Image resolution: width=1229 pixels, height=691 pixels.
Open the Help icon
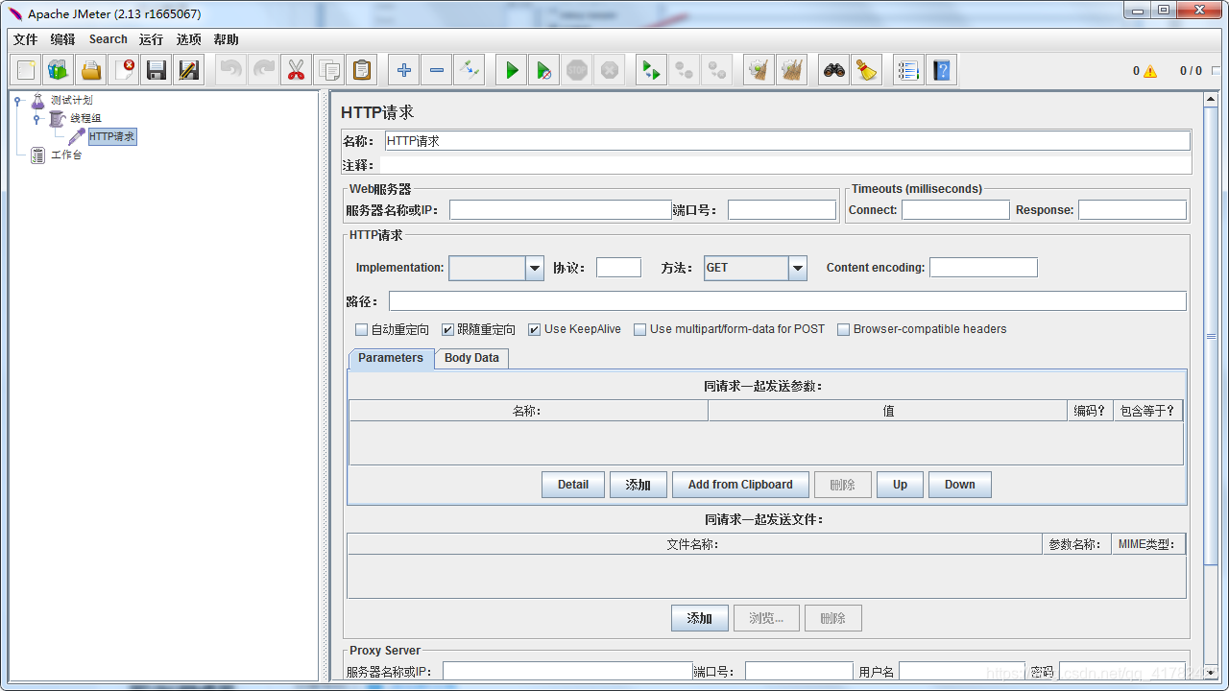click(942, 70)
